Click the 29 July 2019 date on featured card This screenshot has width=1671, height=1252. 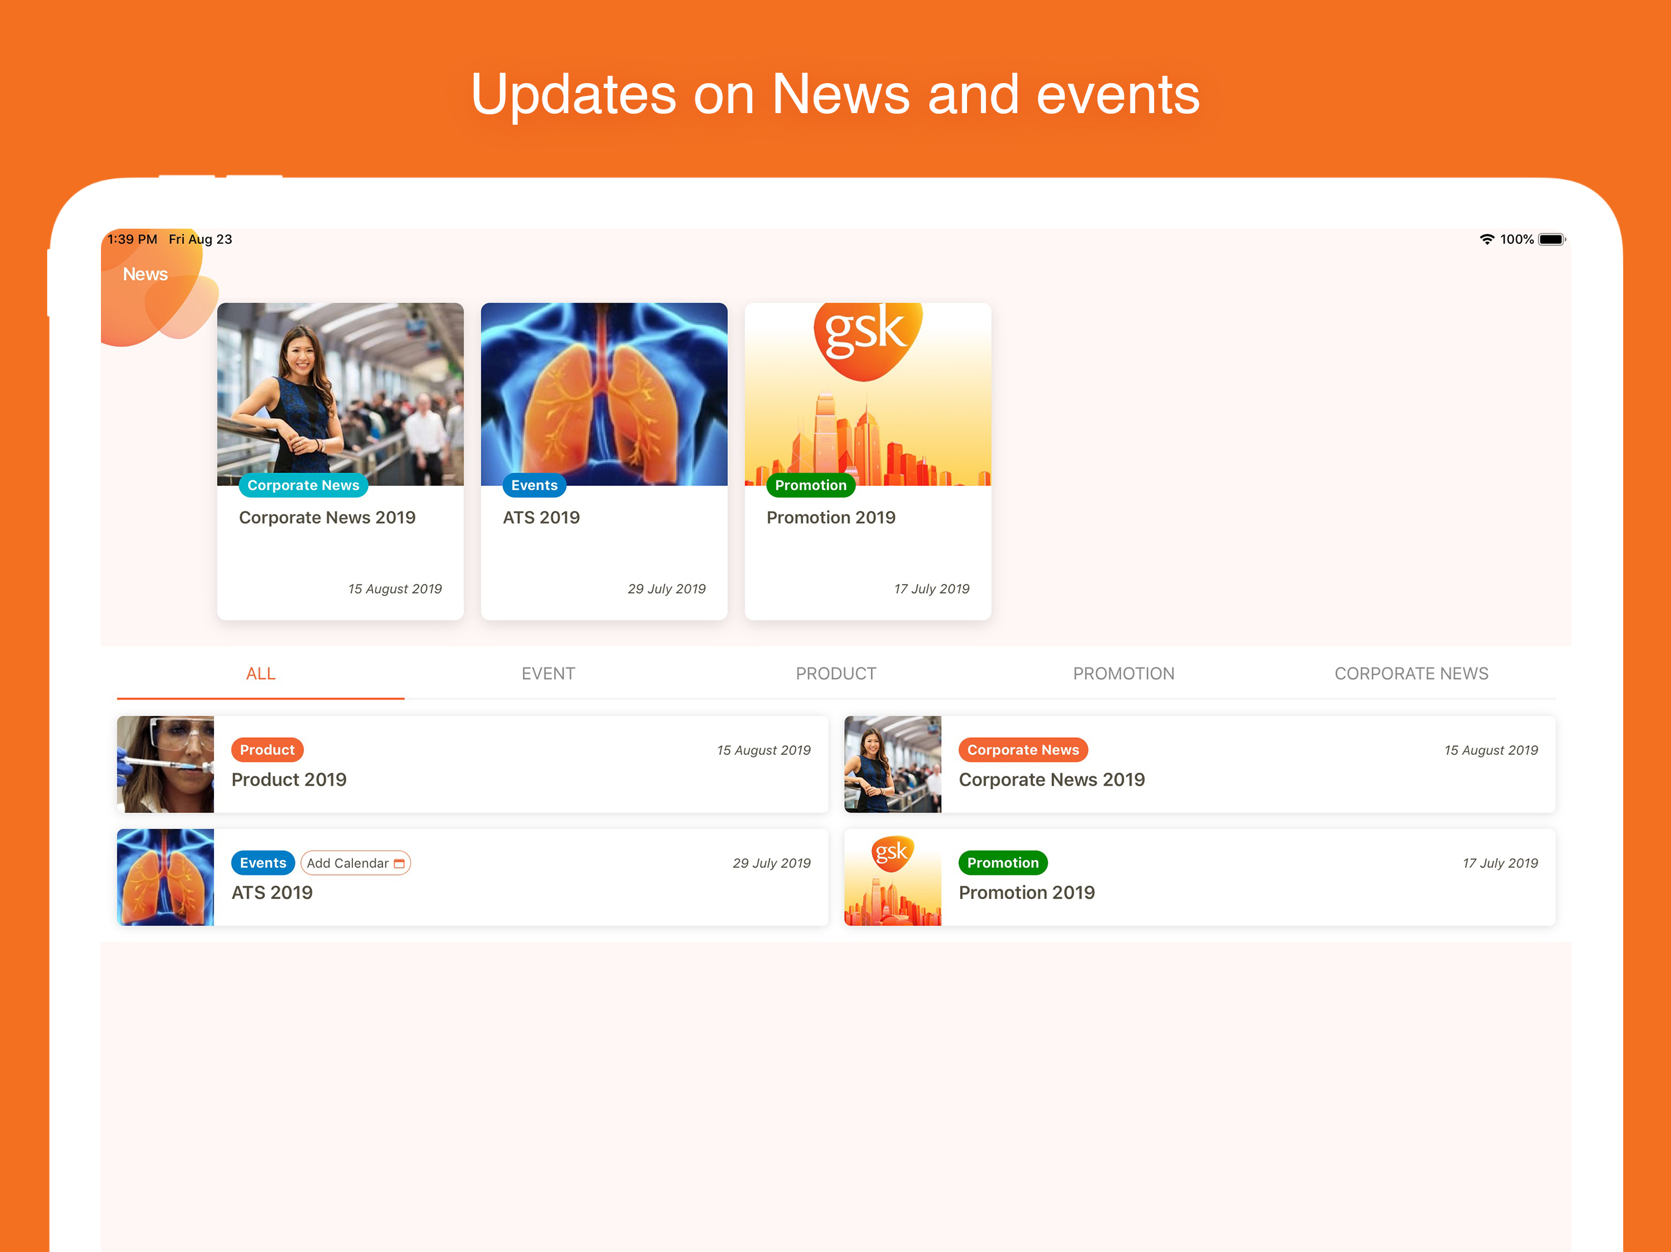coord(667,589)
